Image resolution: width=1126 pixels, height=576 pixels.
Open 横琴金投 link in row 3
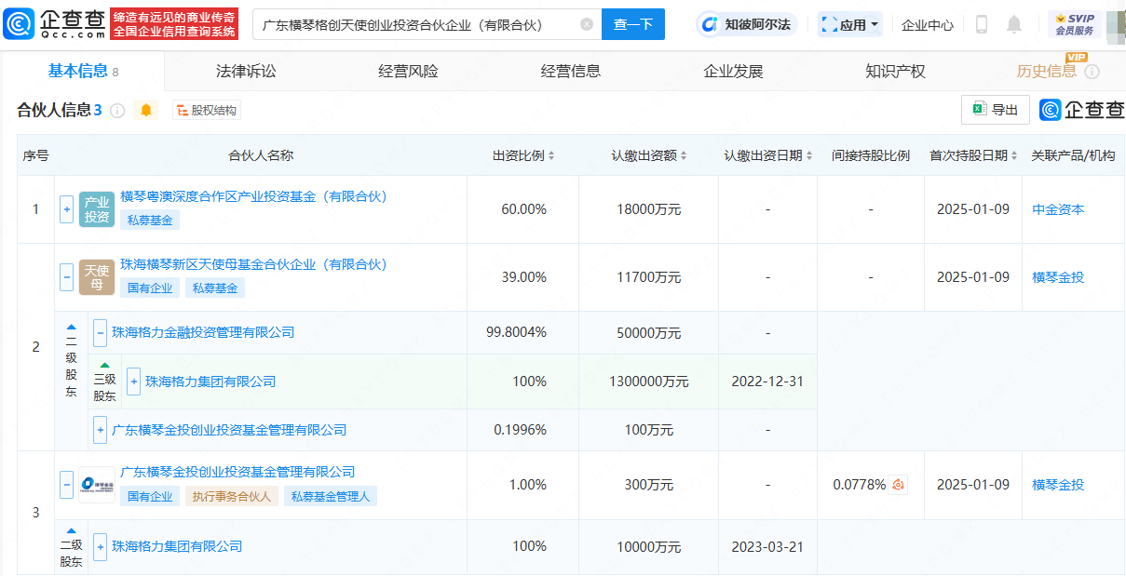(x=1058, y=485)
